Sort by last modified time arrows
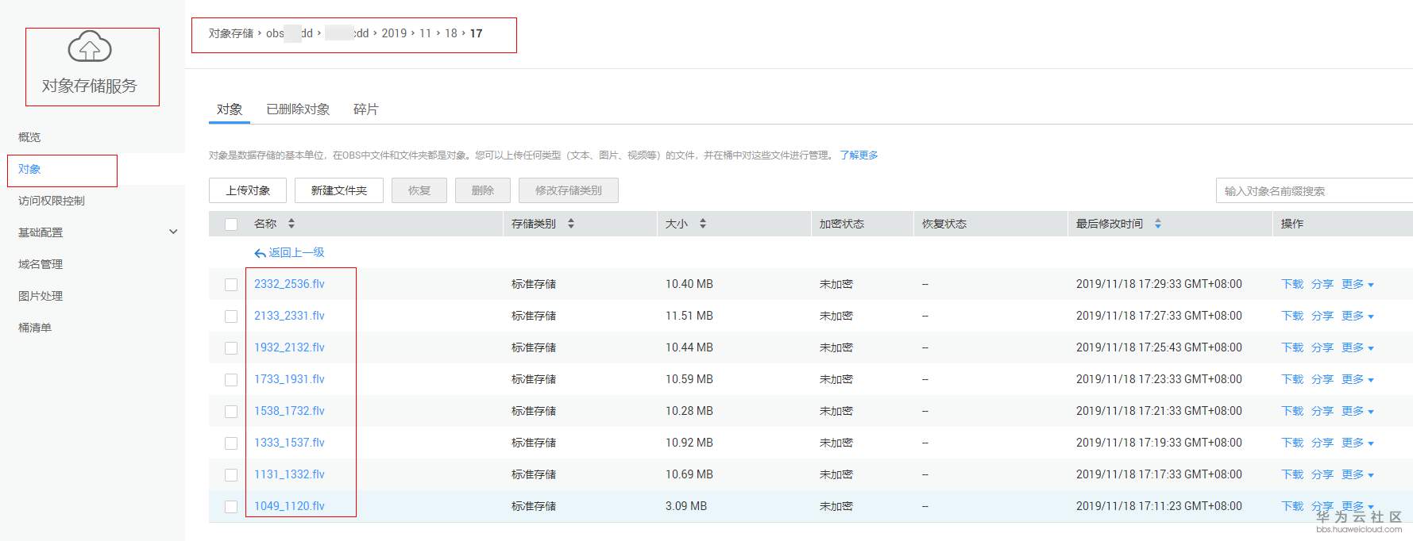 coord(1158,224)
